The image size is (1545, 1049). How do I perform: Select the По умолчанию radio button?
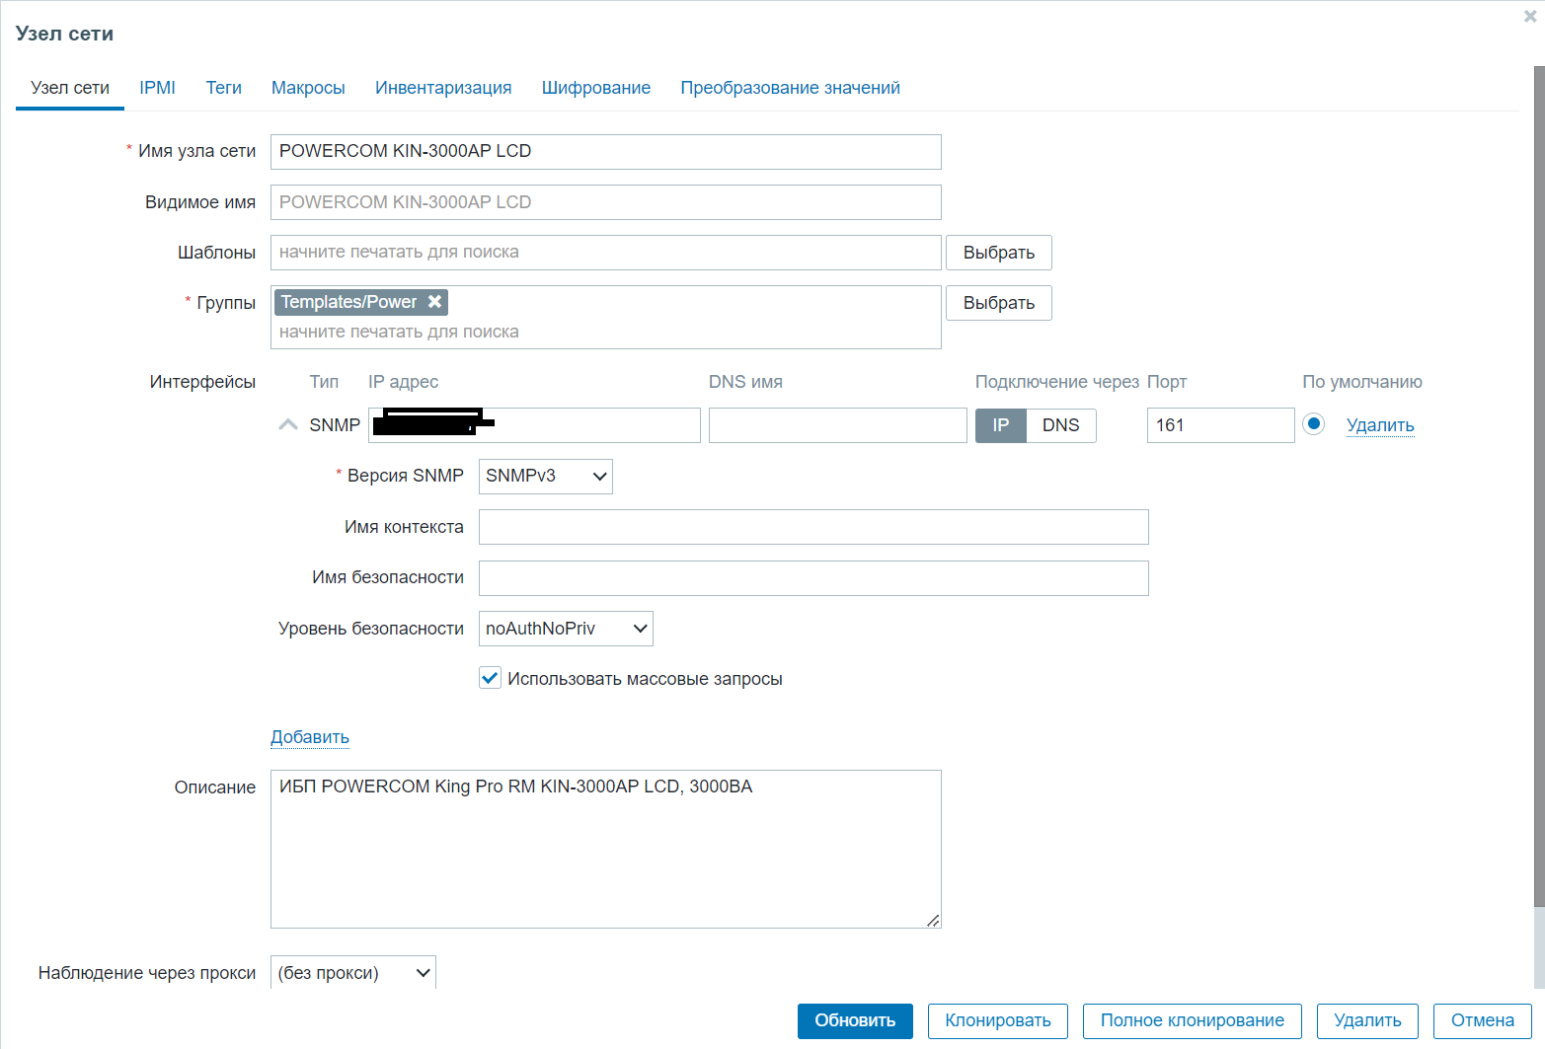pyautogui.click(x=1313, y=424)
